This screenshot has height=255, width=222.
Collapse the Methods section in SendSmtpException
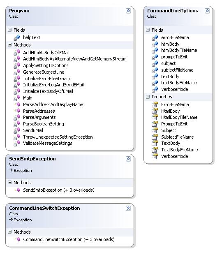pos(10,183)
